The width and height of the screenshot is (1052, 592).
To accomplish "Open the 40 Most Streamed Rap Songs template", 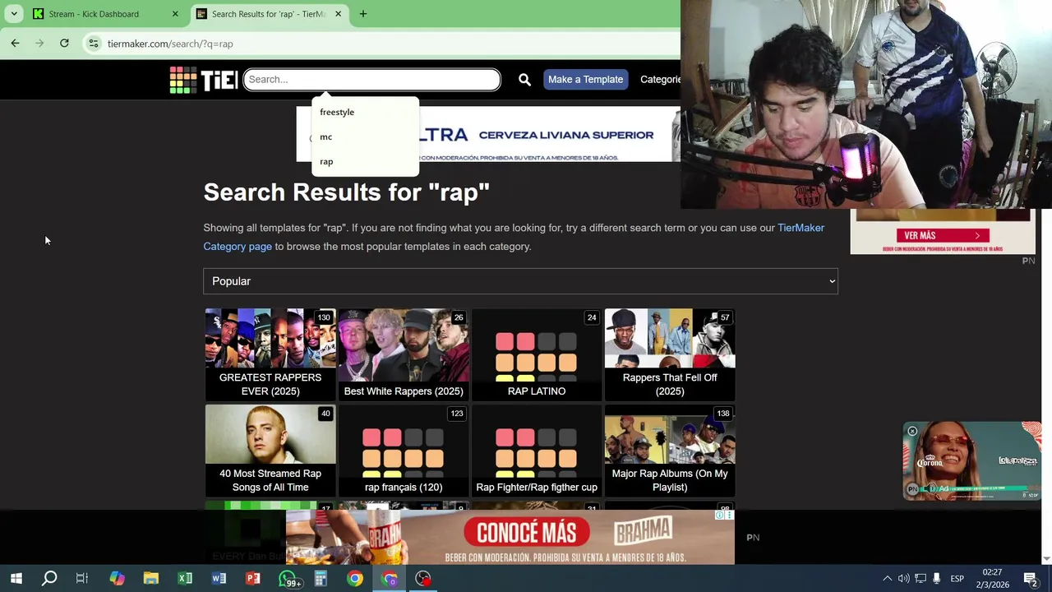I will click(x=270, y=451).
